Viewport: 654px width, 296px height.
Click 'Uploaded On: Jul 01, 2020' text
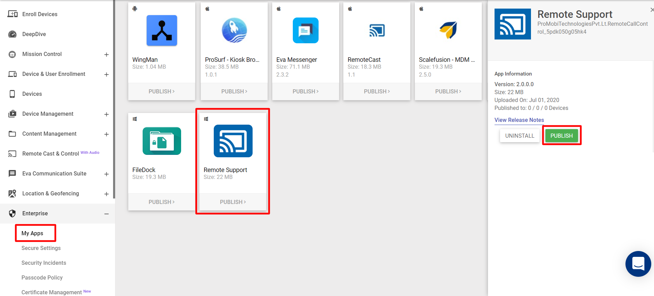coord(526,100)
